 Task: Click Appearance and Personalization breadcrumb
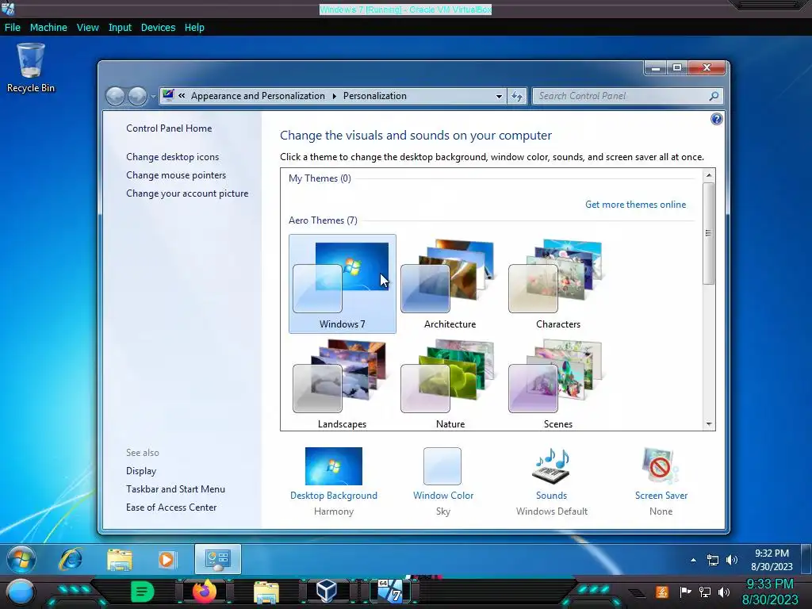[x=258, y=96]
